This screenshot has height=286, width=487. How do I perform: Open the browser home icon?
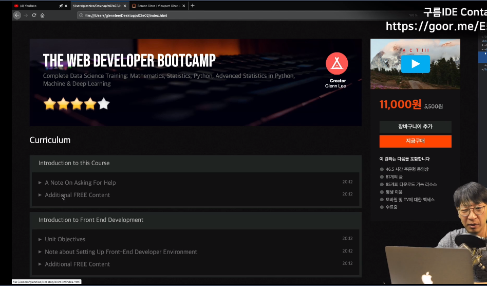coord(43,15)
